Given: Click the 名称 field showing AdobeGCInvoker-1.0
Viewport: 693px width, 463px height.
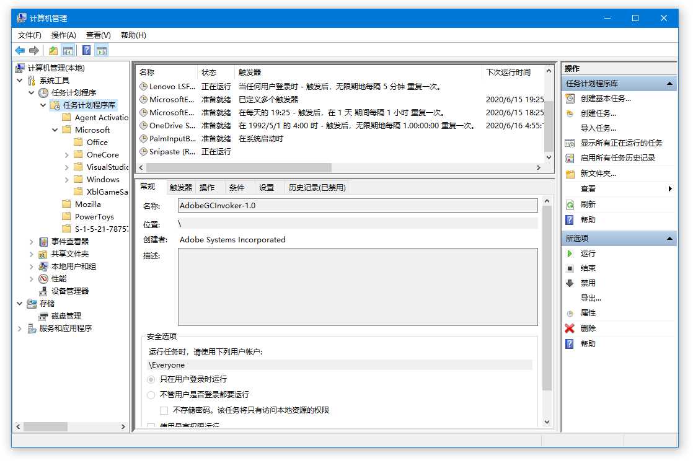Looking at the screenshot, I should [x=358, y=206].
